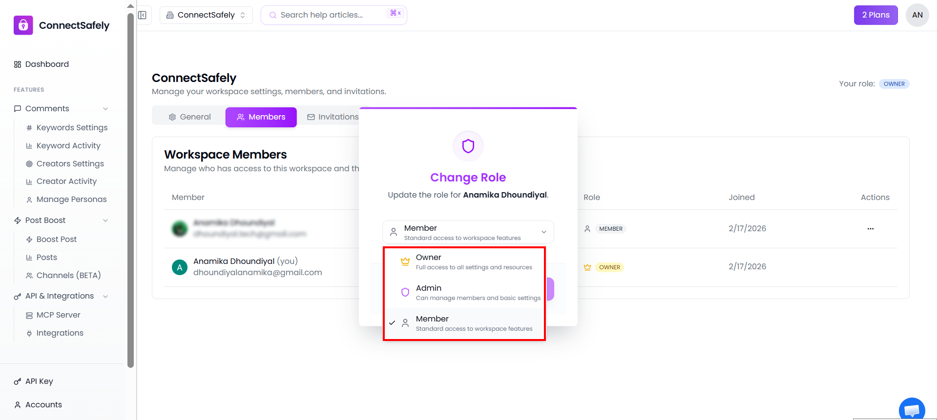937x420 pixels.
Task: Switch to the Invitations tab
Action: 333,117
